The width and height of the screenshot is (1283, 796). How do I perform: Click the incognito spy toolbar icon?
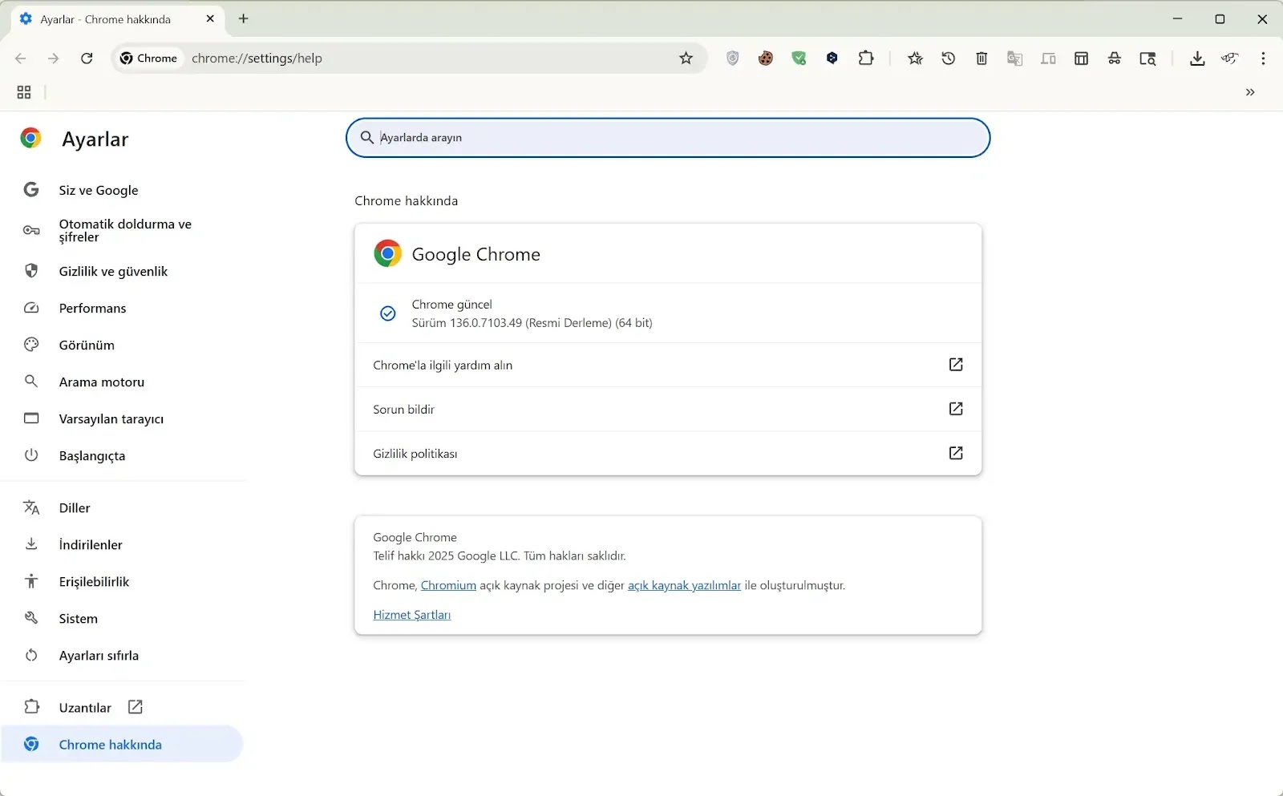(1115, 59)
